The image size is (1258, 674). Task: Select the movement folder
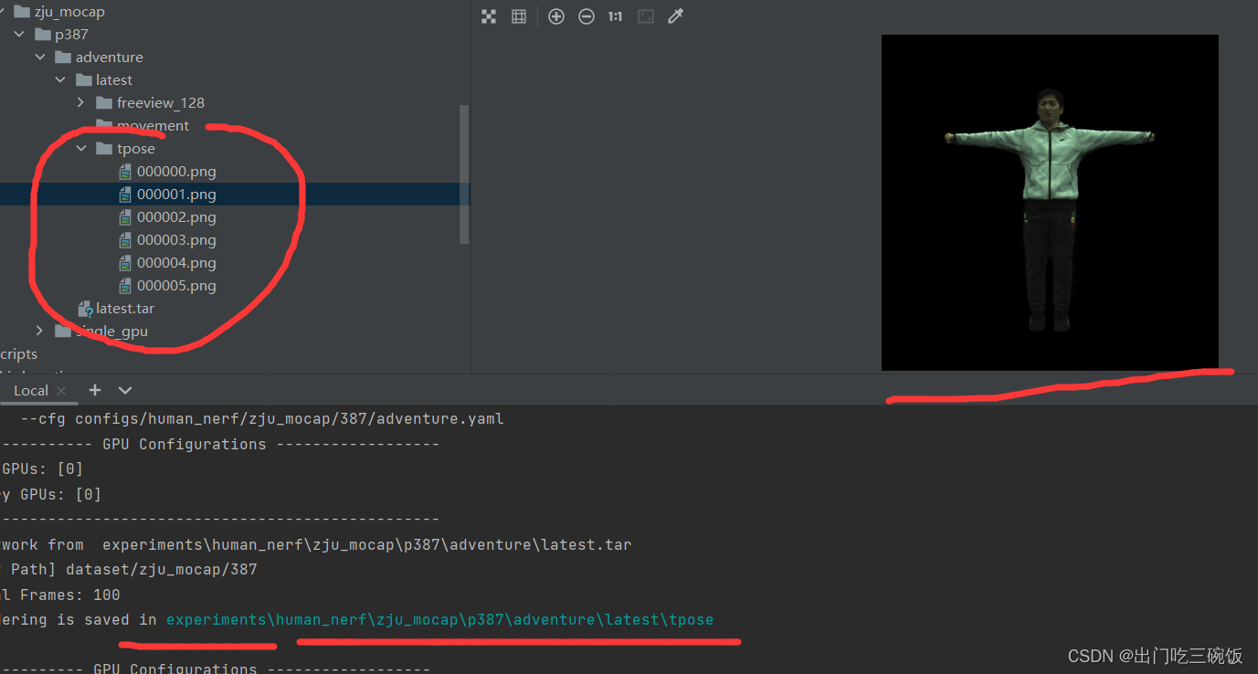(153, 126)
